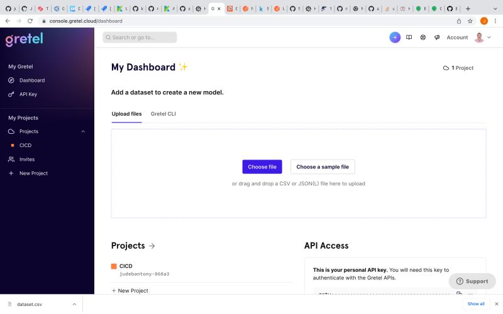The height and width of the screenshot is (314, 503).
Task: Switch to the Gretel CLI tab
Action: 163,114
